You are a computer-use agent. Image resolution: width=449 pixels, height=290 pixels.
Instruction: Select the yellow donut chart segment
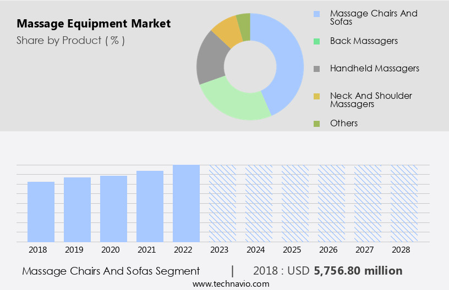point(226,31)
